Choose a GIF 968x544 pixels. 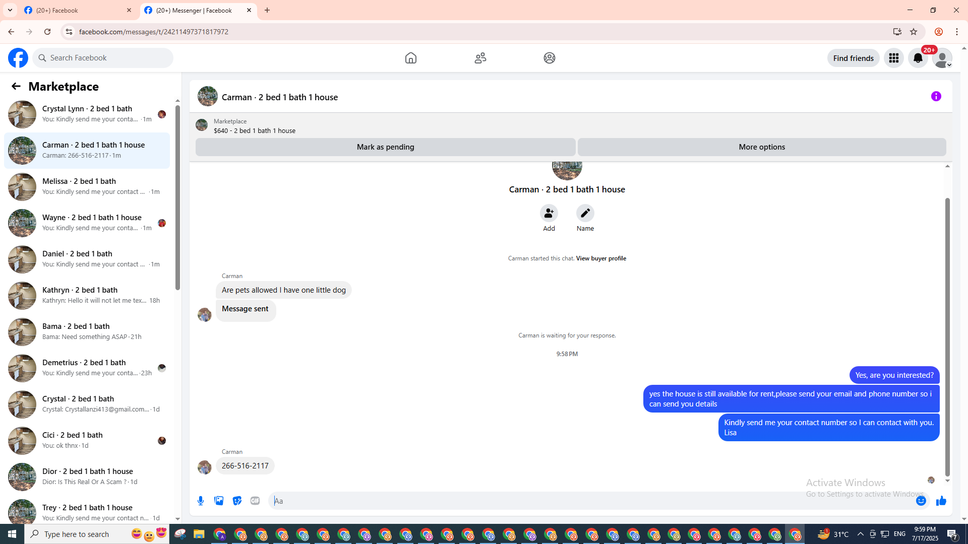click(x=255, y=501)
